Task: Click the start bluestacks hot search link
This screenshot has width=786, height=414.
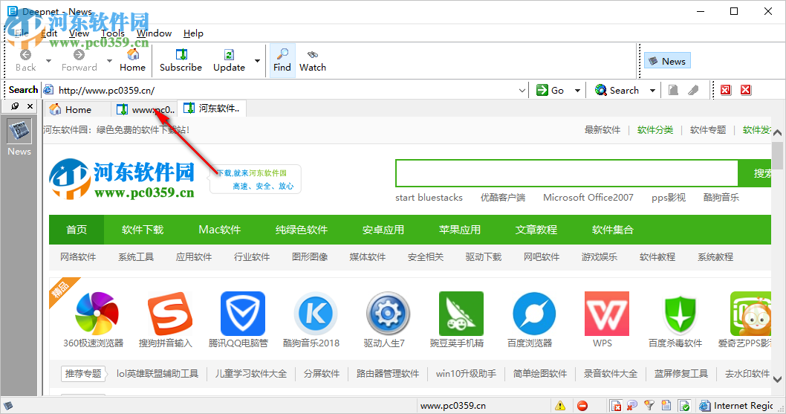Action: click(429, 197)
